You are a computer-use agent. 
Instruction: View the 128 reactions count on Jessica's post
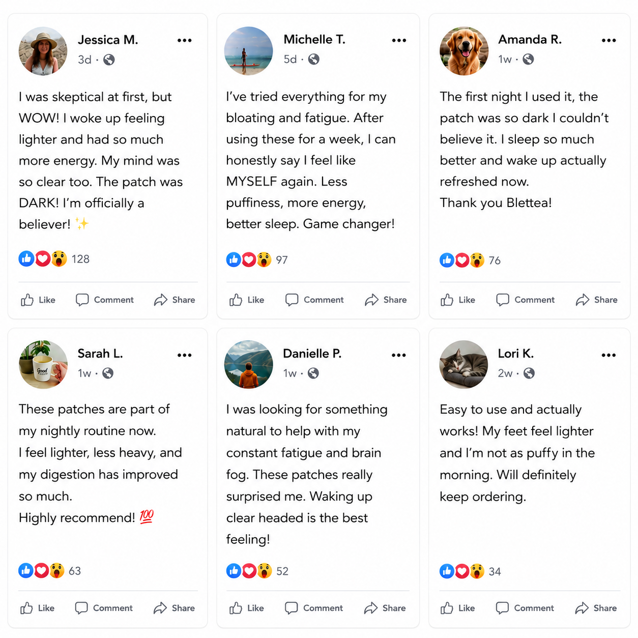tap(80, 259)
